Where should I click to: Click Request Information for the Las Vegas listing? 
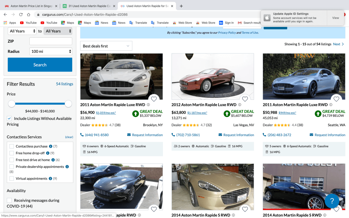point(236,135)
